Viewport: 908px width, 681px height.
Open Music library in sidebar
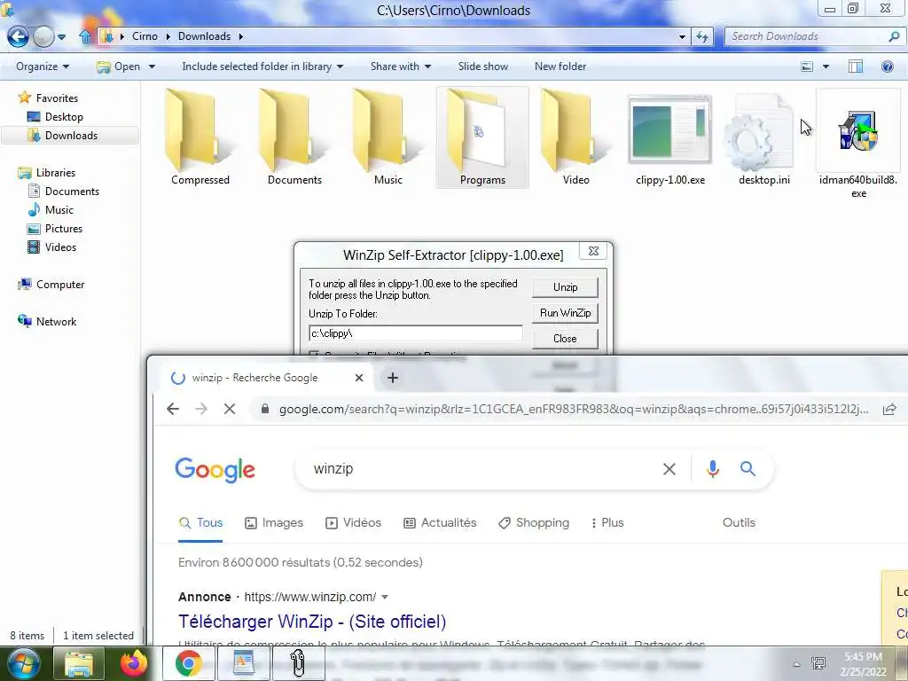[x=59, y=209]
